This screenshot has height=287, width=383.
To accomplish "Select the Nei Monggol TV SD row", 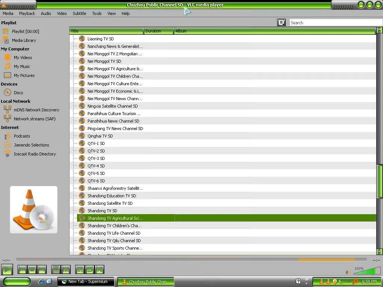I will (x=223, y=61).
